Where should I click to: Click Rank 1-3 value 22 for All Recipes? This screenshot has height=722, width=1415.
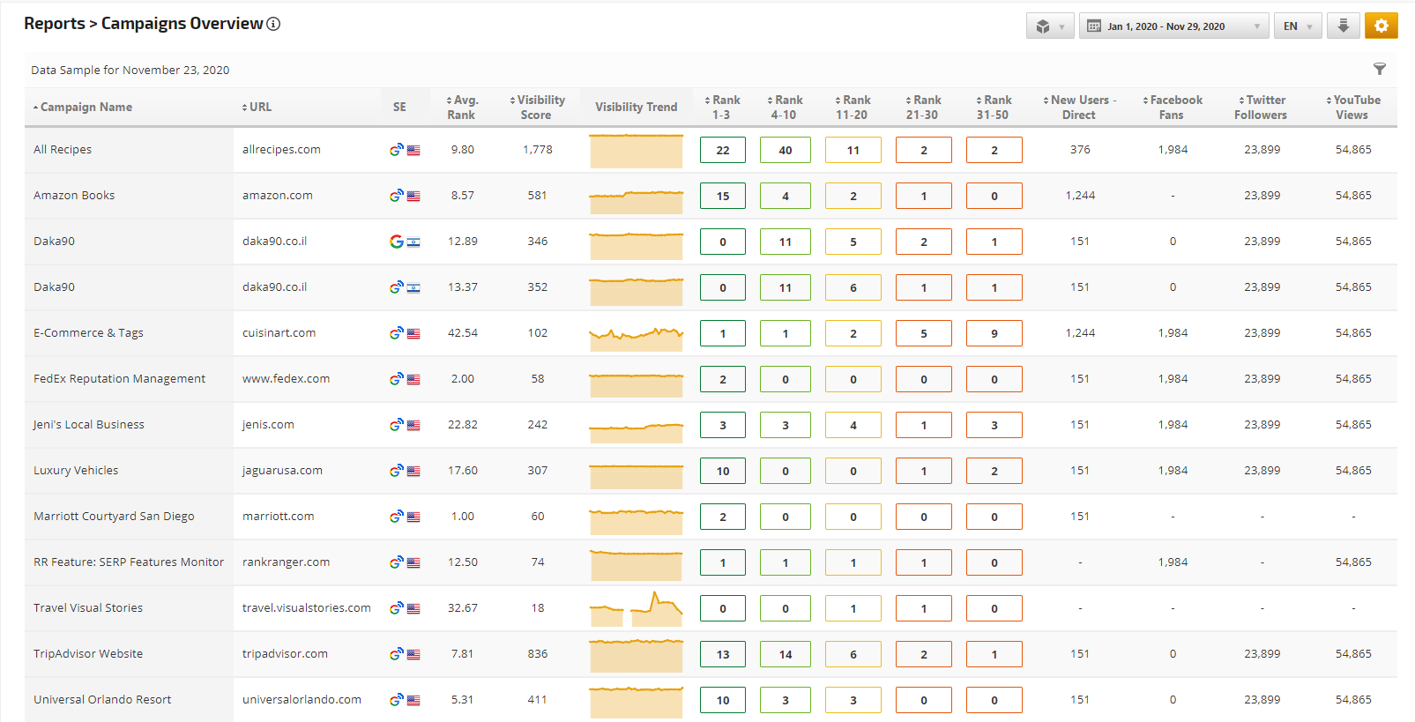(722, 150)
